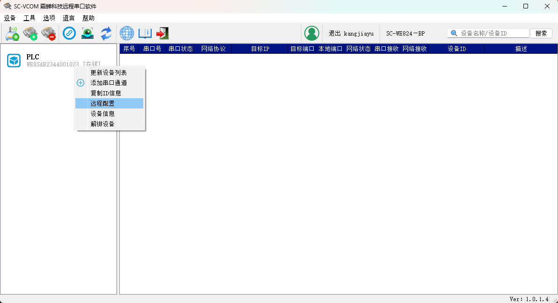
Task: Click the plus icon beside 添加串口通道
Action: point(81,83)
